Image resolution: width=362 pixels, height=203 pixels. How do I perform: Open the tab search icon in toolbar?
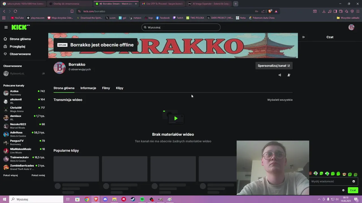tap(315, 11)
